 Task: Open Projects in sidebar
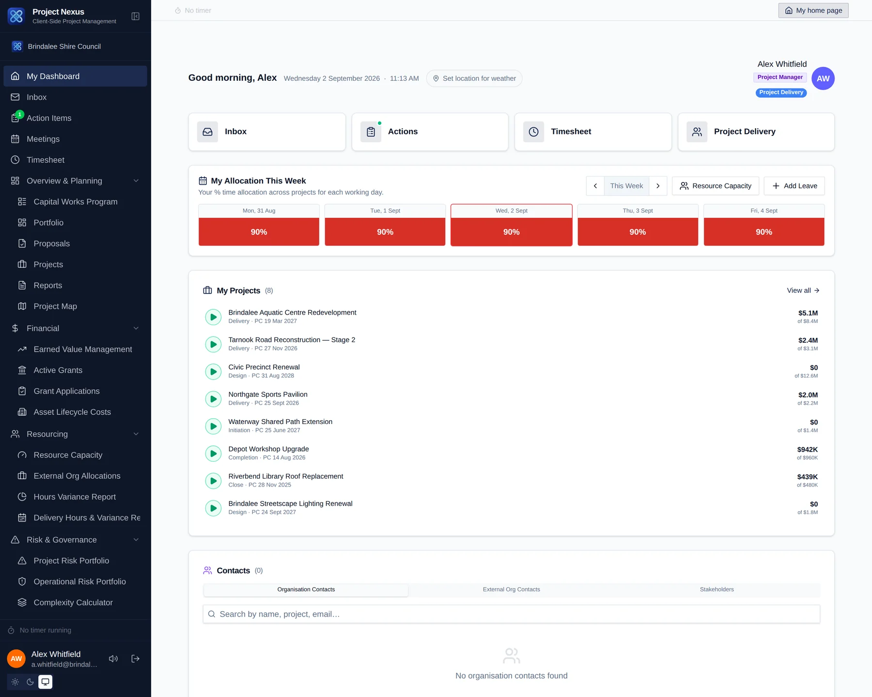[78, 264]
